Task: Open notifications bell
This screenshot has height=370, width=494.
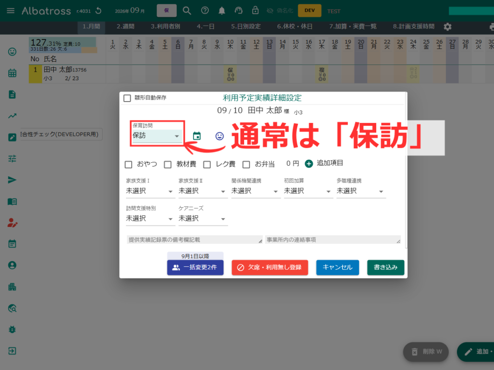Action: point(222,11)
